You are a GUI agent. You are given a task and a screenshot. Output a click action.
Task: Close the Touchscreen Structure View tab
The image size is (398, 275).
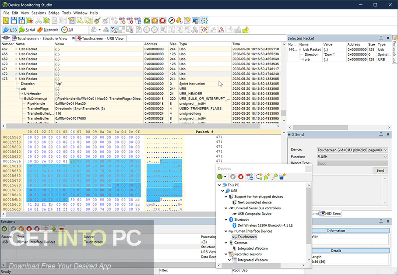coord(74,38)
